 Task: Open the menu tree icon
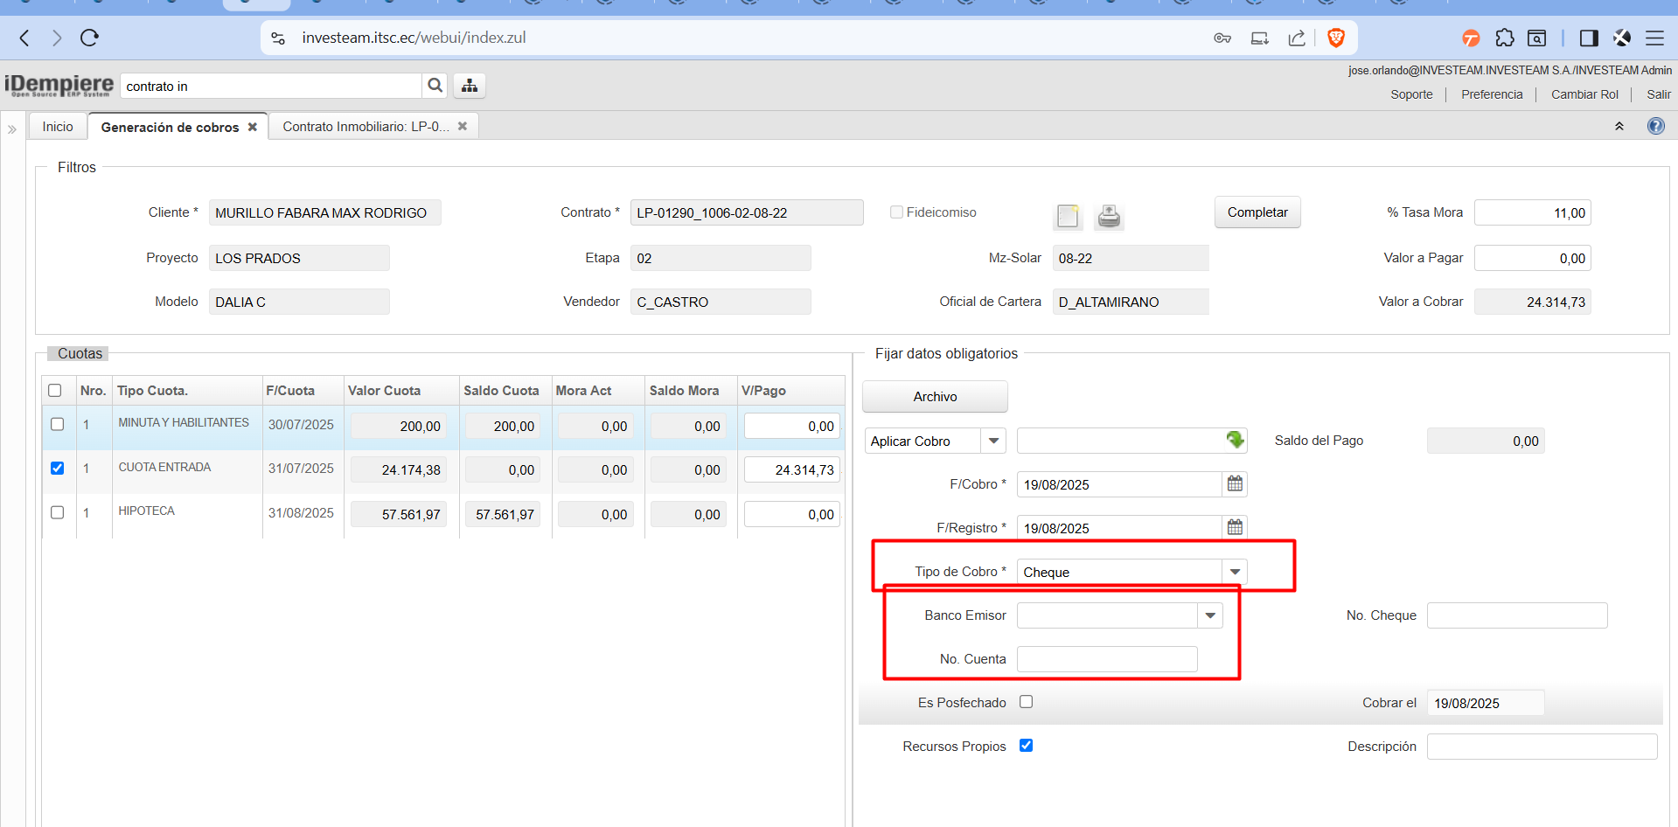pyautogui.click(x=470, y=86)
